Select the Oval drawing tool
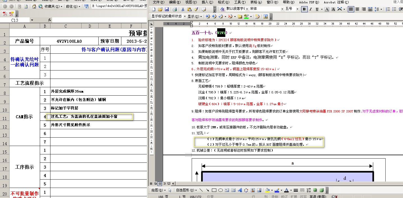This screenshot has height=198, width=403. pyautogui.click(x=220, y=190)
